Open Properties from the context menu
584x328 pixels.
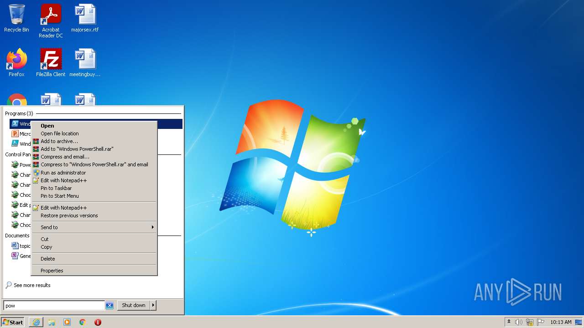click(94, 271)
